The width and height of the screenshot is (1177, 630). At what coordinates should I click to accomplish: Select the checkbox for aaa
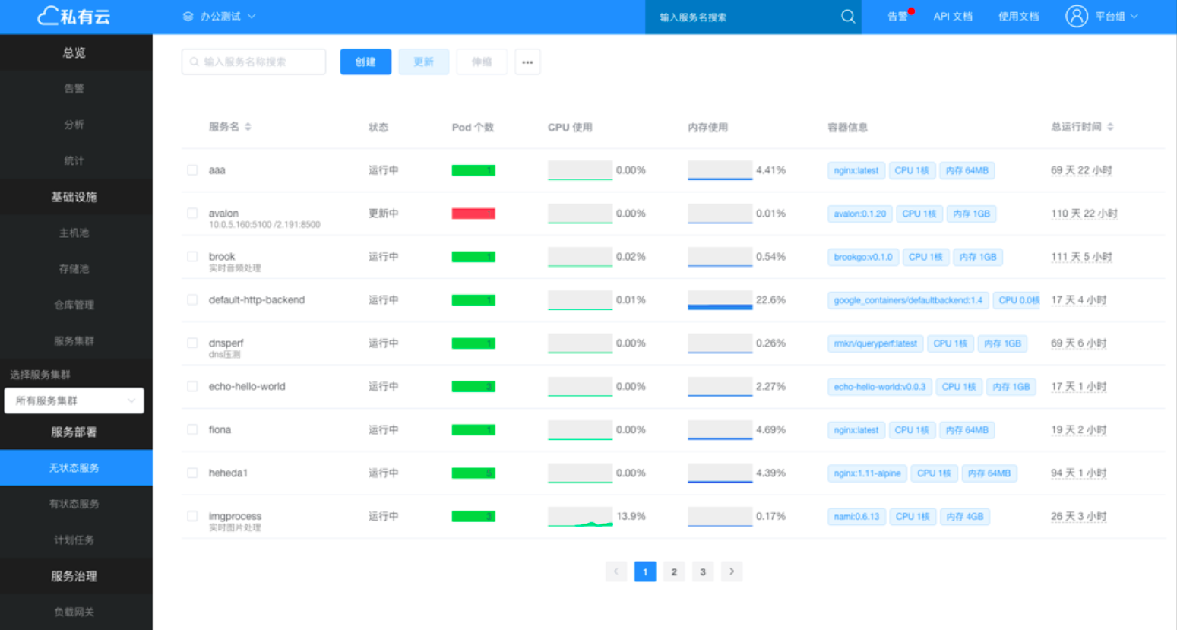click(192, 170)
